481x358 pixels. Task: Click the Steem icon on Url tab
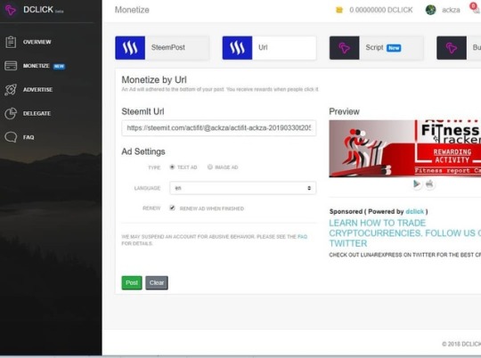(237, 48)
